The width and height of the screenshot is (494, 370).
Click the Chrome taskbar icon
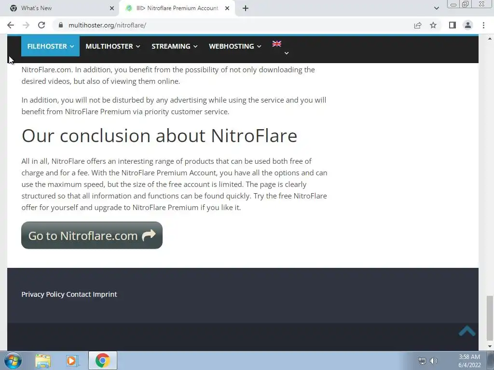(x=103, y=360)
